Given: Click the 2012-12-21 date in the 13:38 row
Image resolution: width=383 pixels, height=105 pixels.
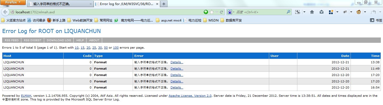Looking at the screenshot, I should point(340,62).
